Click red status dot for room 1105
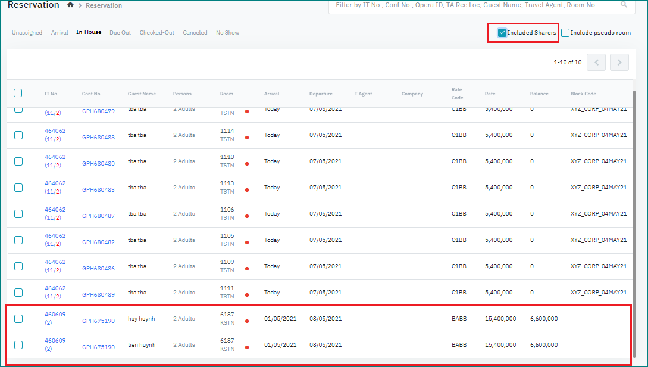The width and height of the screenshot is (648, 367). point(247,242)
